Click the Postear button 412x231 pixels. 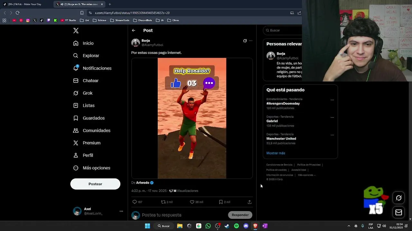(95, 184)
